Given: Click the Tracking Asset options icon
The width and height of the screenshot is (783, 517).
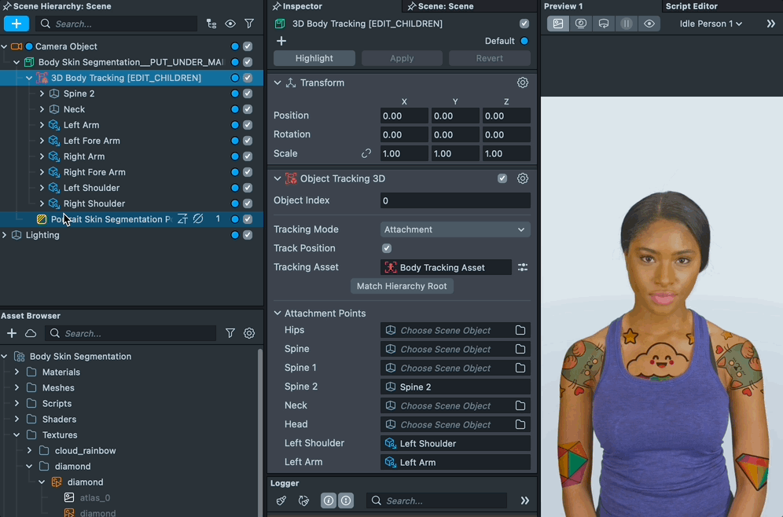Looking at the screenshot, I should [x=523, y=267].
